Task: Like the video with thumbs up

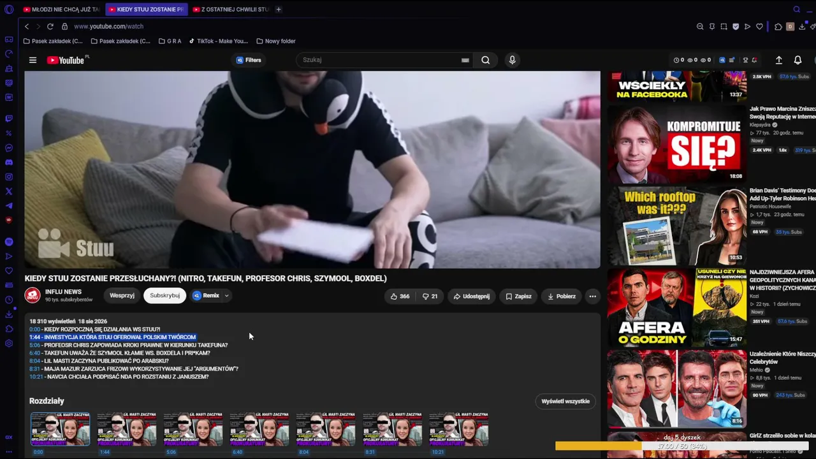Action: 400,296
